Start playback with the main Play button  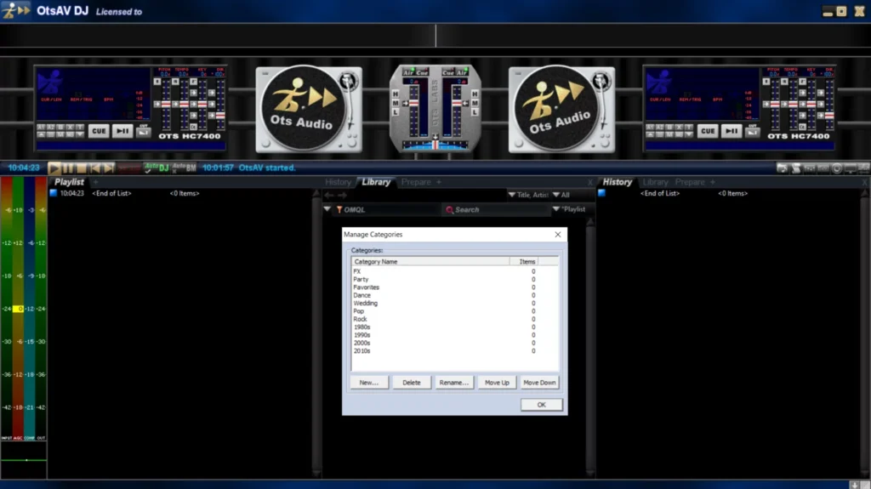54,168
